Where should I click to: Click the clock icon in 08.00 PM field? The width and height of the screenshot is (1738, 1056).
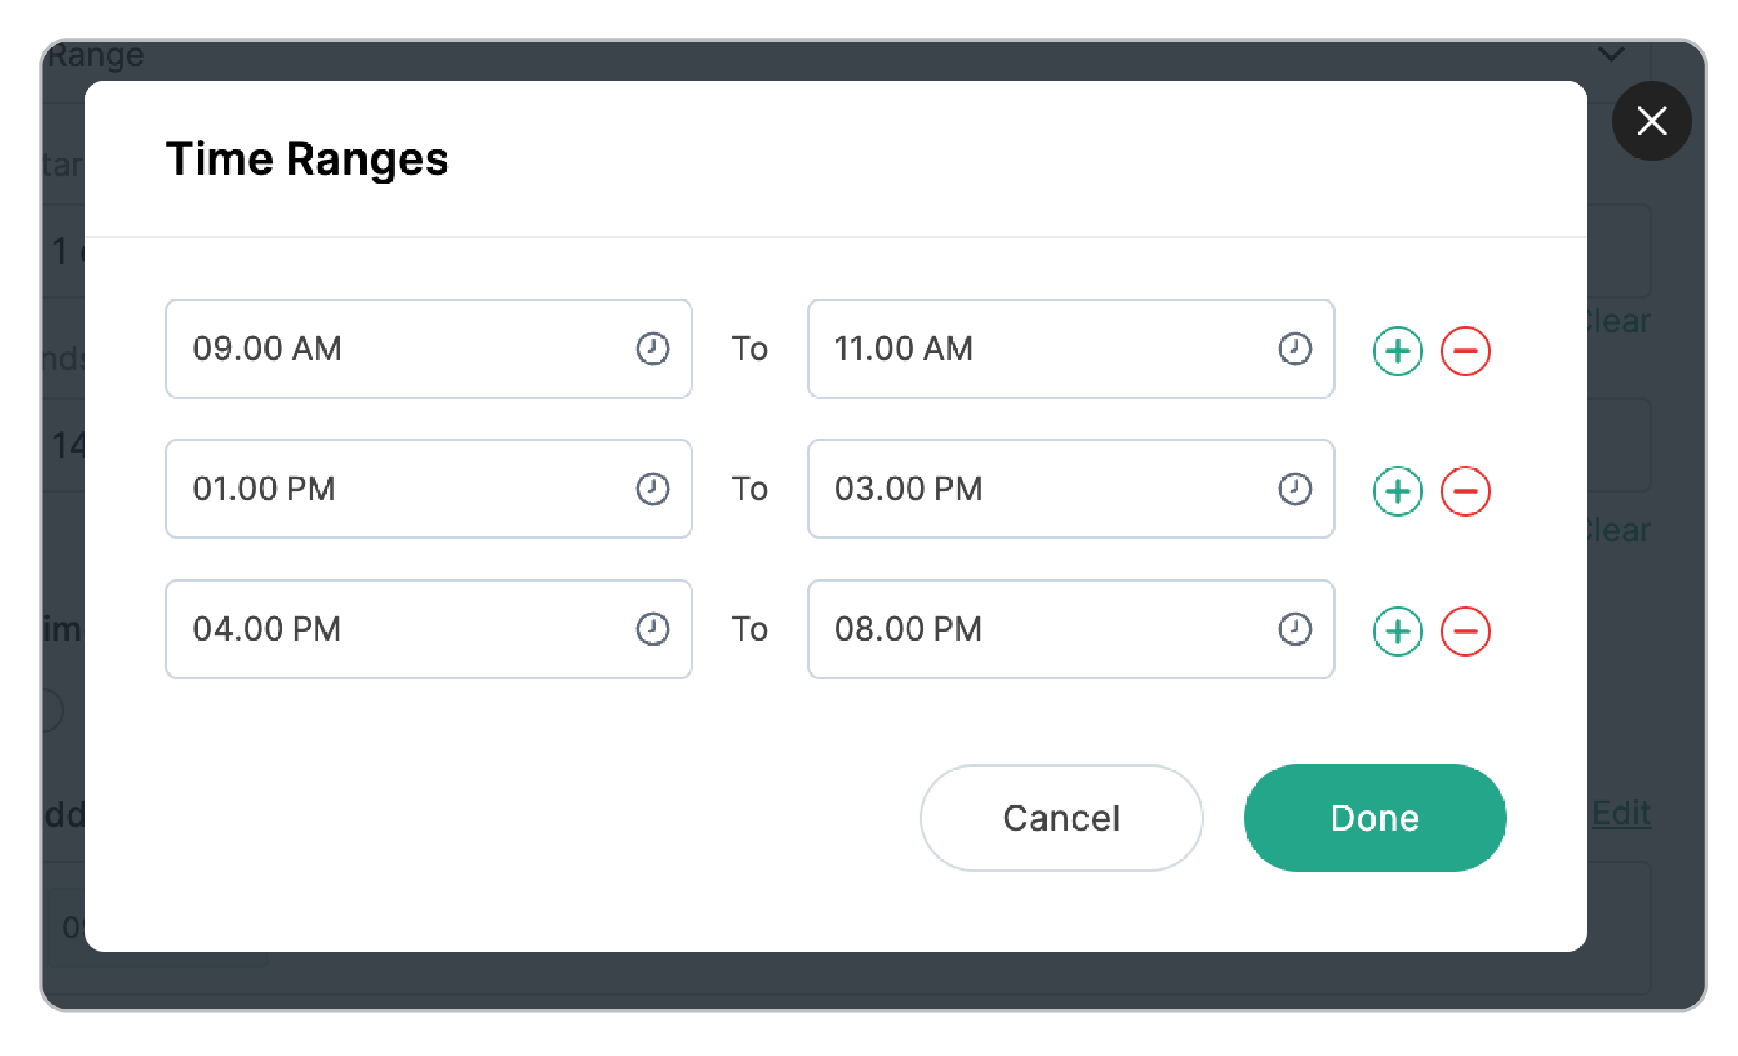tap(1294, 629)
